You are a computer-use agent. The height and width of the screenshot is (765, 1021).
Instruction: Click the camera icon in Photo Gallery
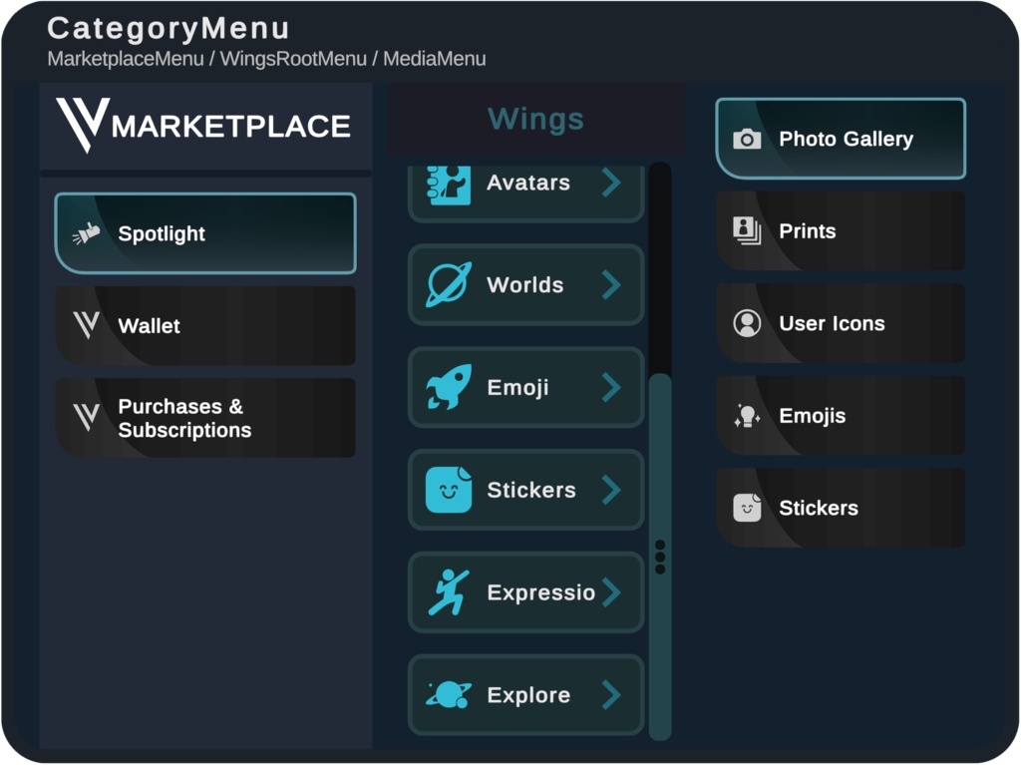[748, 139]
